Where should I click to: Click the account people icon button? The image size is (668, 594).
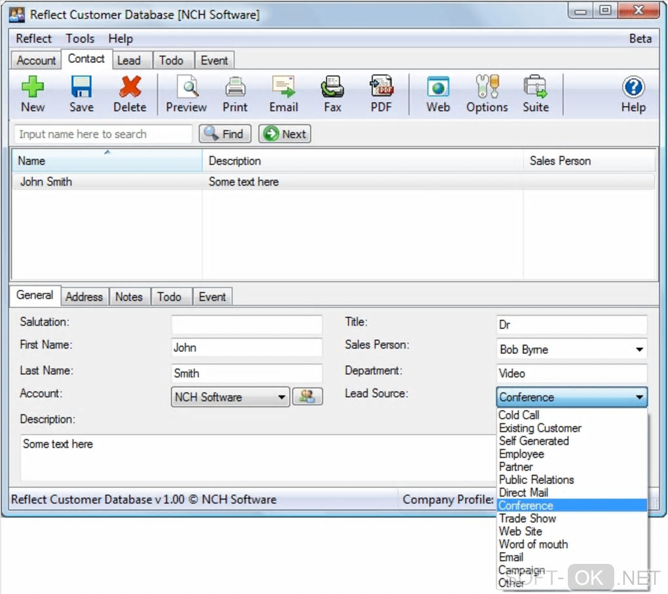pyautogui.click(x=307, y=396)
